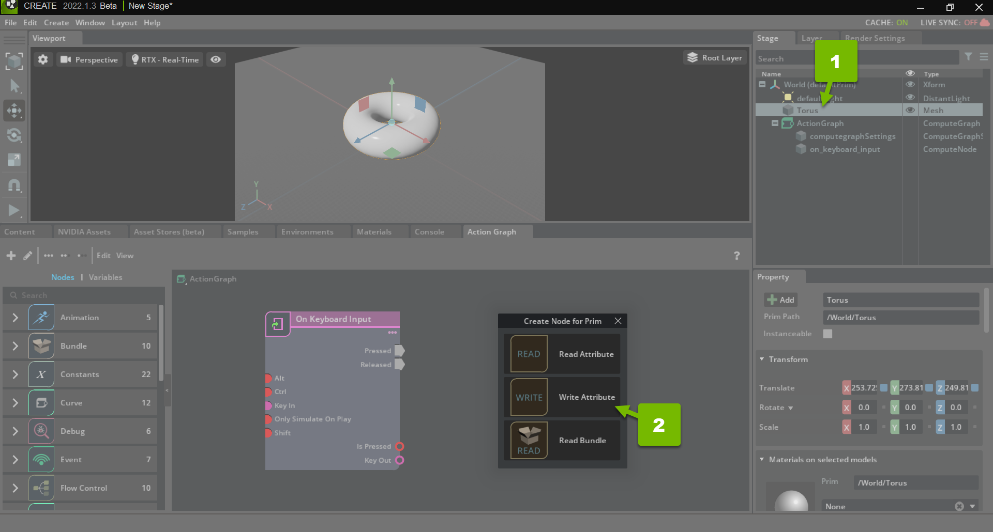Image resolution: width=993 pixels, height=532 pixels.
Task: Click the edit graph pencil icon
Action: [x=27, y=255]
